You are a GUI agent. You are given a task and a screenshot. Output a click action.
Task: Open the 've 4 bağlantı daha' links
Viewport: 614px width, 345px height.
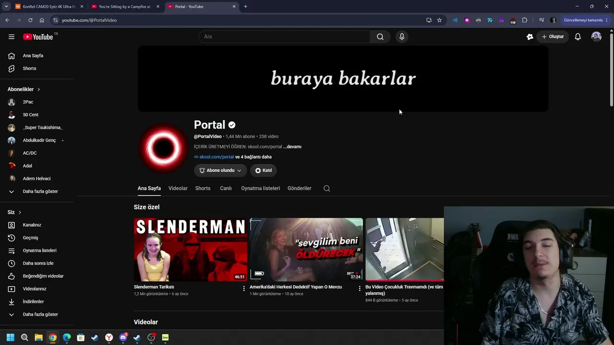pos(253,157)
